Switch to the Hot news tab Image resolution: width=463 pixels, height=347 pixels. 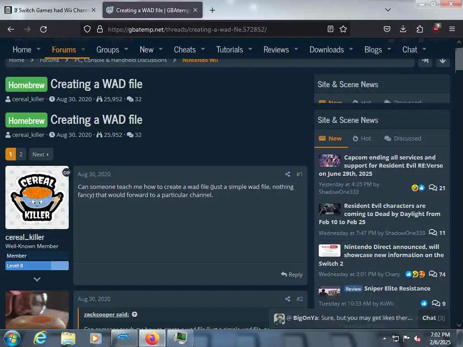point(362,138)
